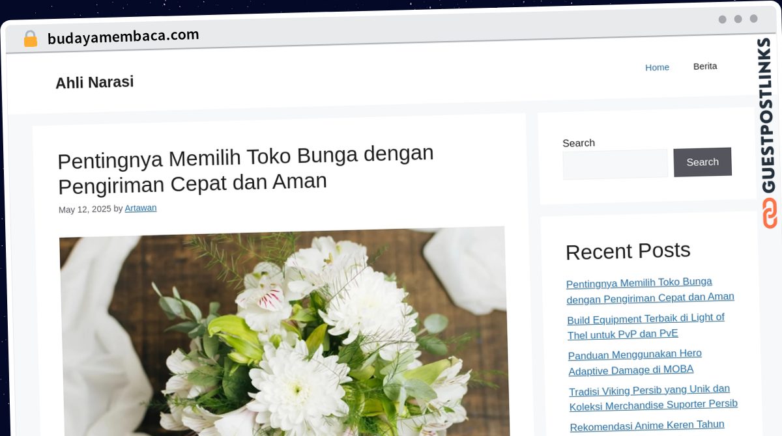Open recent post Rekomendasi Anime Keren Tahun
782x436 pixels.
pyautogui.click(x=647, y=426)
